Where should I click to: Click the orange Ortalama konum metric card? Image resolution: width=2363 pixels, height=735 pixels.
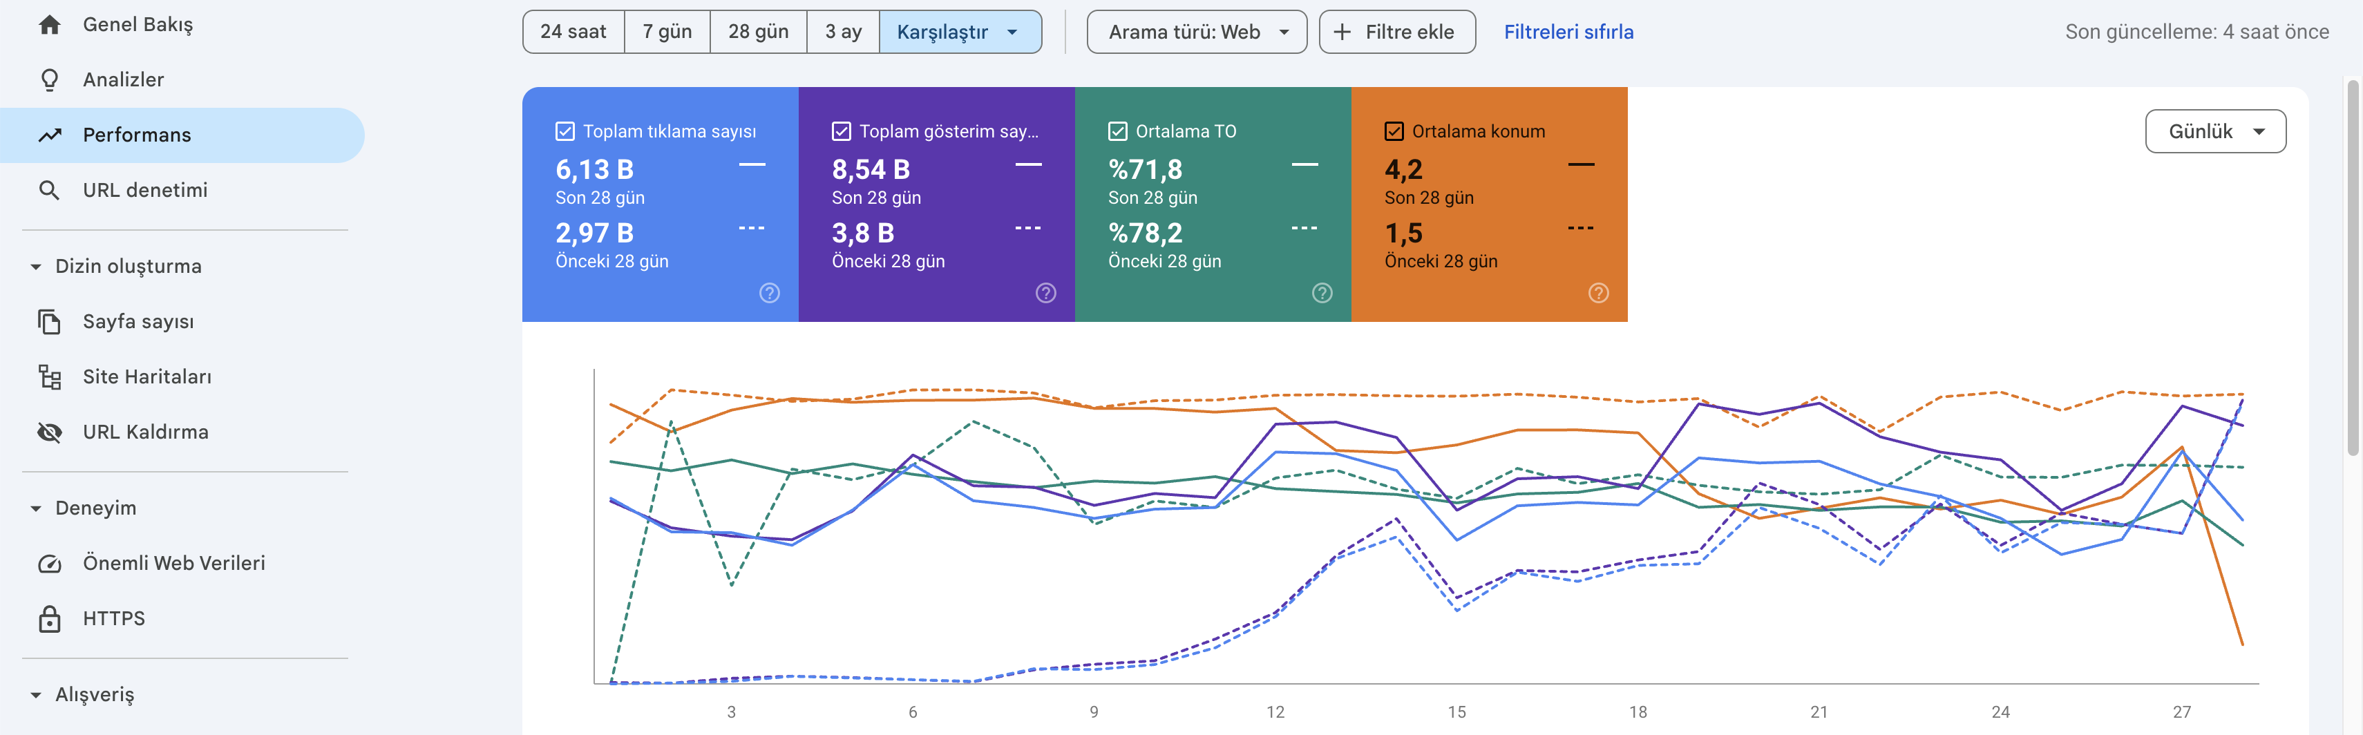[x=1489, y=204]
